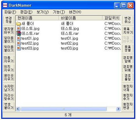Click test01.jpg in 바꿀이름 column
The width and height of the screenshot is (137, 120).
click(x=69, y=39)
